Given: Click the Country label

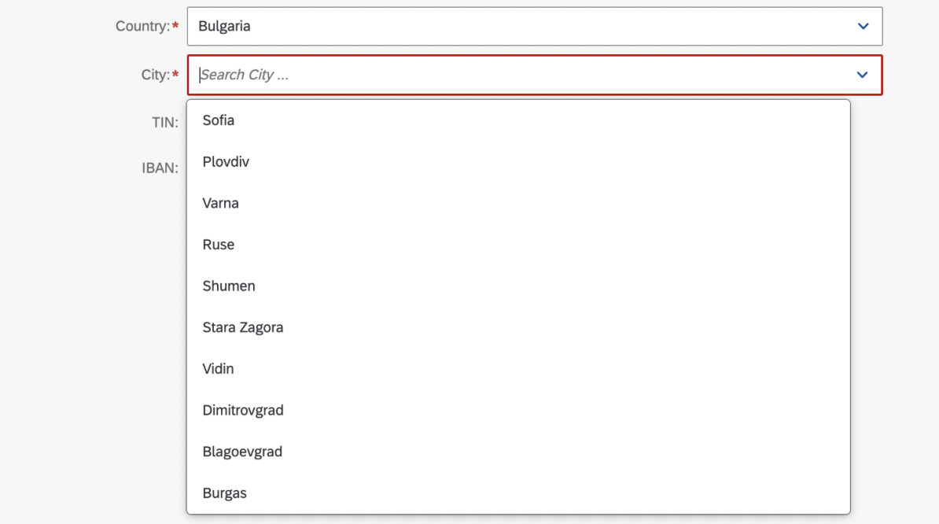Looking at the screenshot, I should 142,26.
